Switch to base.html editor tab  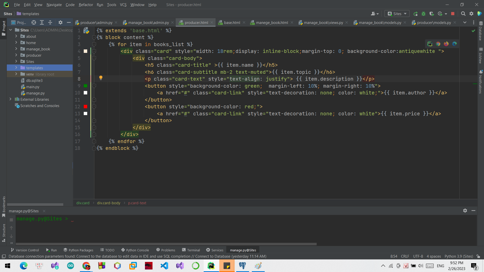coord(232,22)
